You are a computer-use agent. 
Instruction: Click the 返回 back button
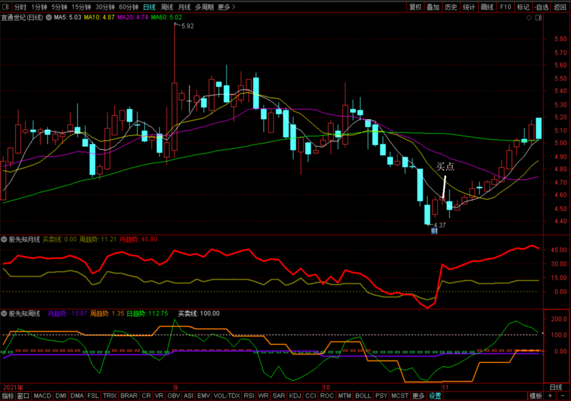[x=560, y=7]
